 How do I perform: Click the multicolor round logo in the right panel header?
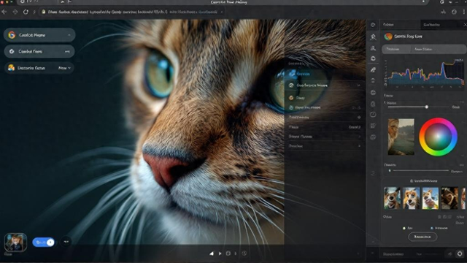[388, 37]
